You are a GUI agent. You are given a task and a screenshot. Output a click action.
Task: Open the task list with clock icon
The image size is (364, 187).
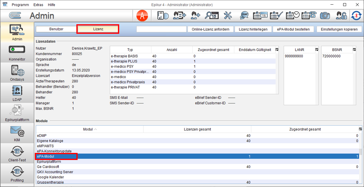click(293, 15)
